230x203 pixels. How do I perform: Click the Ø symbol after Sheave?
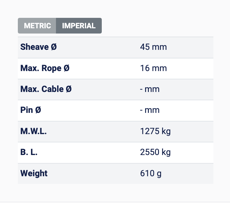pyautogui.click(x=54, y=47)
